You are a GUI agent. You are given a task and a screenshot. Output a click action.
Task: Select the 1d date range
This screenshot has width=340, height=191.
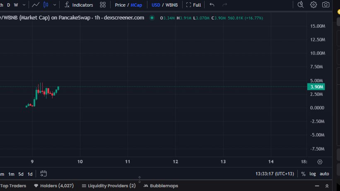pyautogui.click(x=30, y=174)
